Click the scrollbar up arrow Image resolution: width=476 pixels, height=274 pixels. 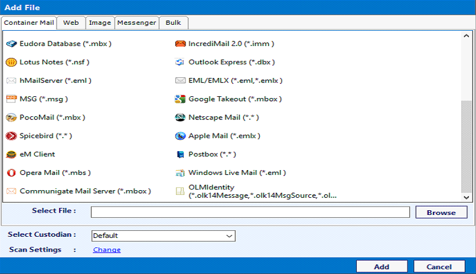point(467,36)
